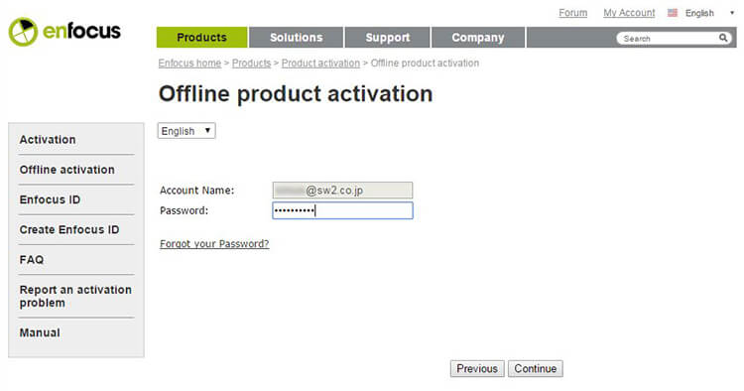Focus the Password field

(x=342, y=210)
